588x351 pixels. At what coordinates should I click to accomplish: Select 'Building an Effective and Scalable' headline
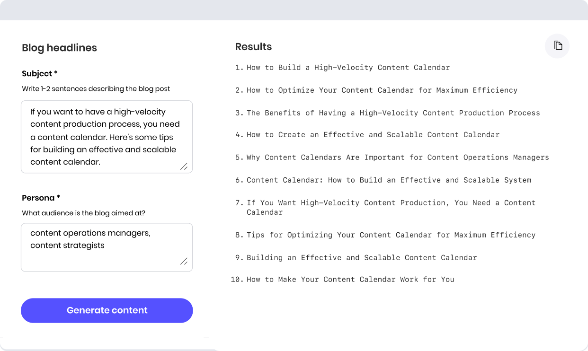361,258
